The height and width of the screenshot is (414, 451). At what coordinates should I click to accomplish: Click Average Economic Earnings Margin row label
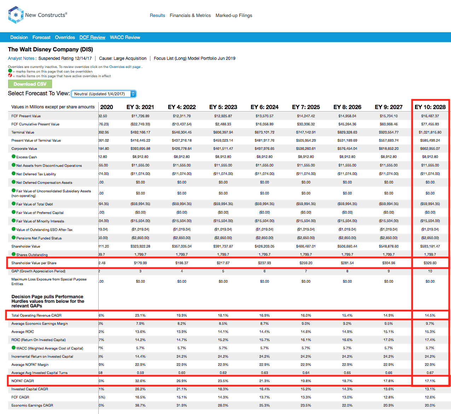coord(40,323)
